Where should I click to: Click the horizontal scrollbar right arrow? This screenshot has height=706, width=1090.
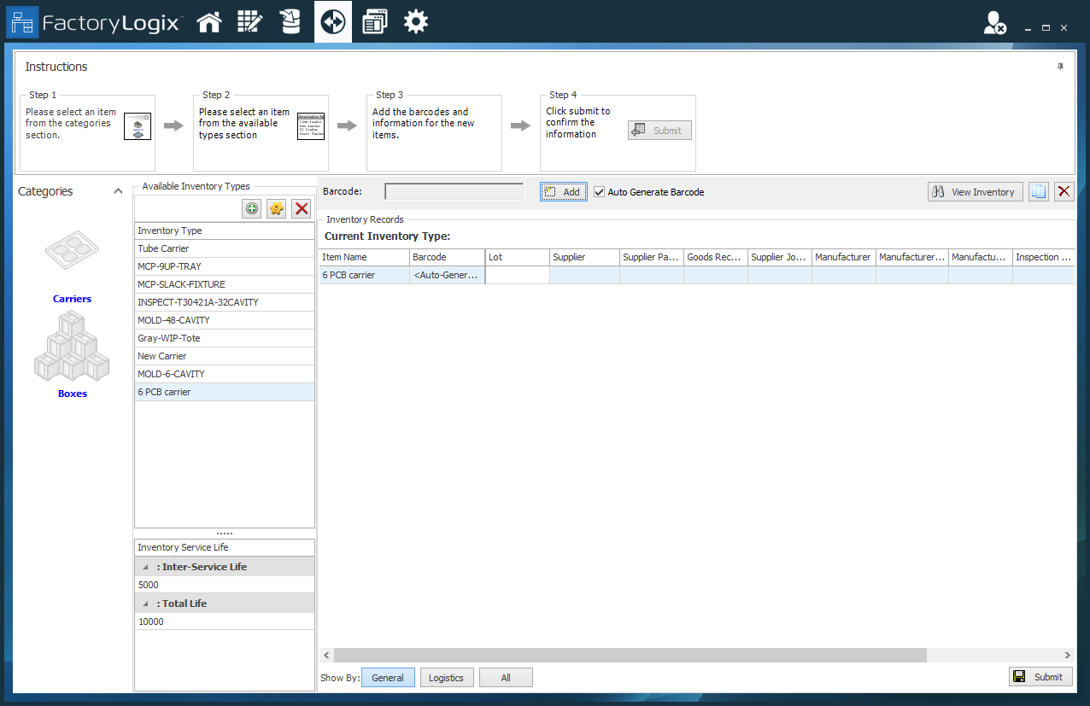[x=1068, y=655]
